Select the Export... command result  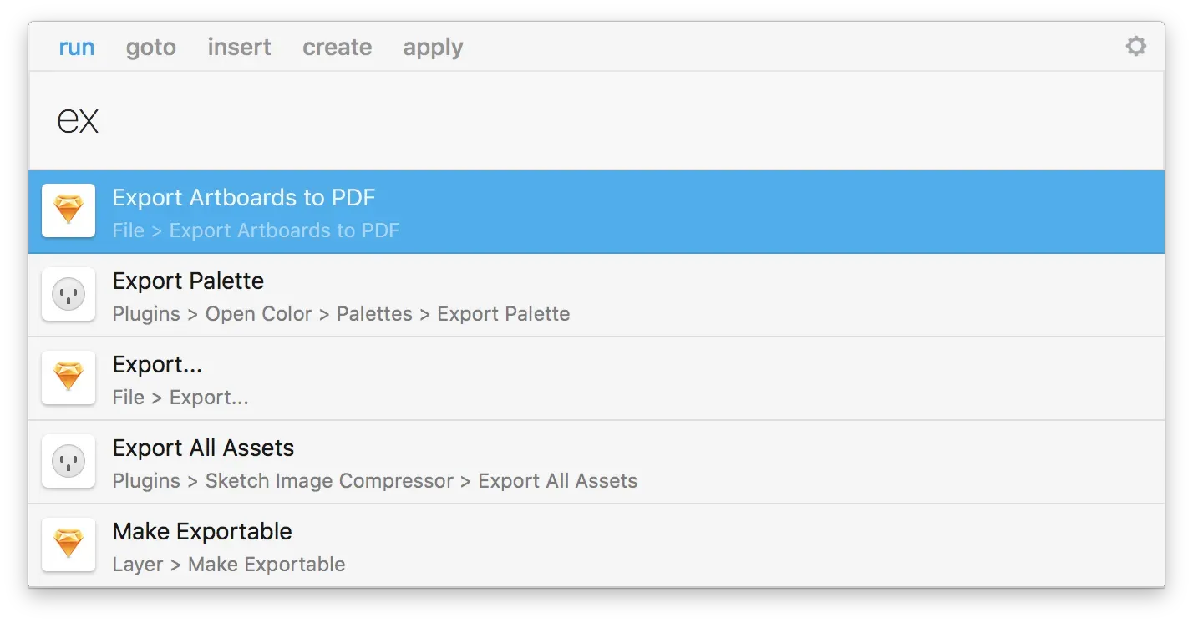[596, 379]
